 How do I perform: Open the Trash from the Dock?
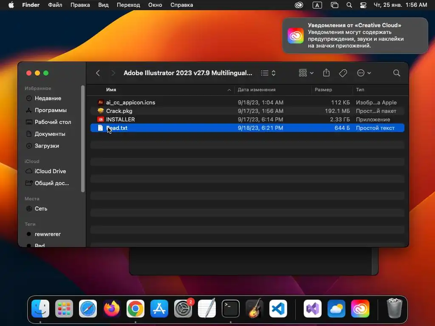pyautogui.click(x=394, y=308)
